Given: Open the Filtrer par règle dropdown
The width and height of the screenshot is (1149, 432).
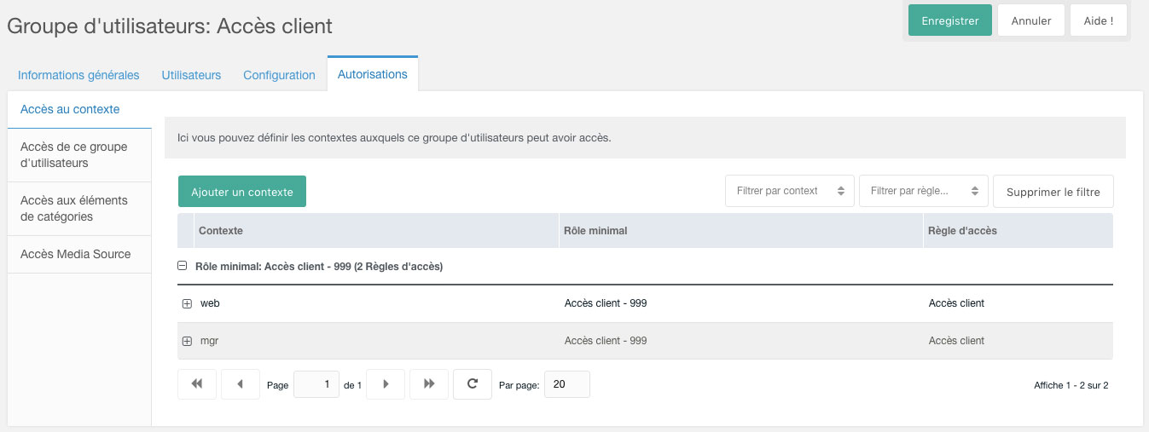Looking at the screenshot, I should [x=924, y=191].
